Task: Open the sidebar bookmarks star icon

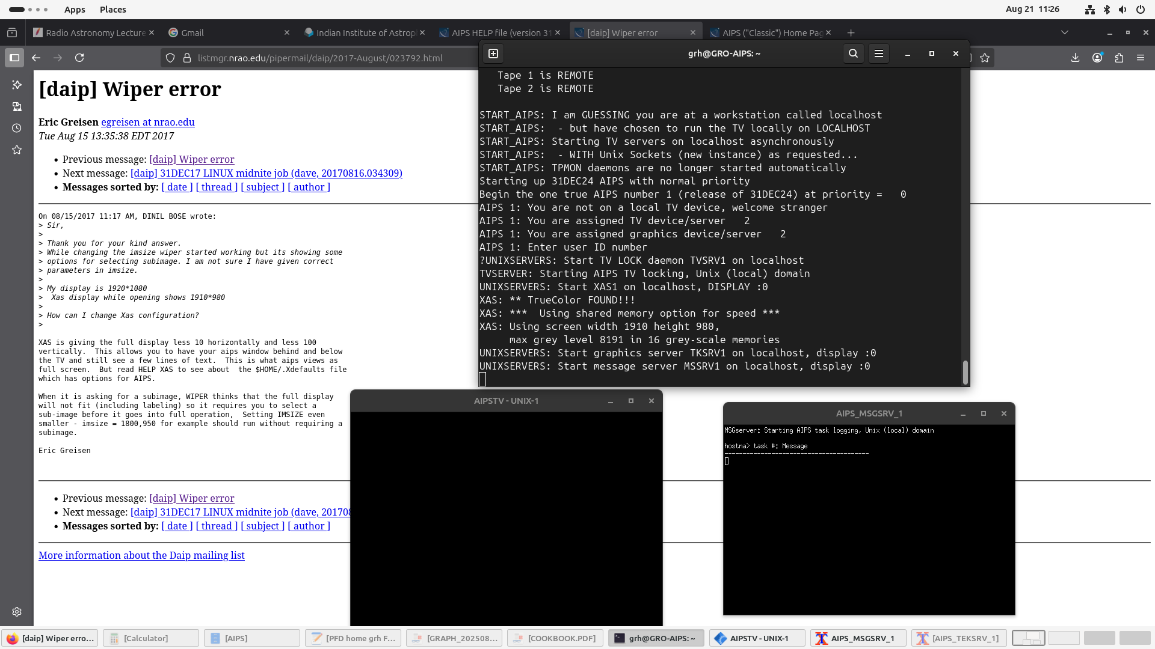Action: pos(17,150)
